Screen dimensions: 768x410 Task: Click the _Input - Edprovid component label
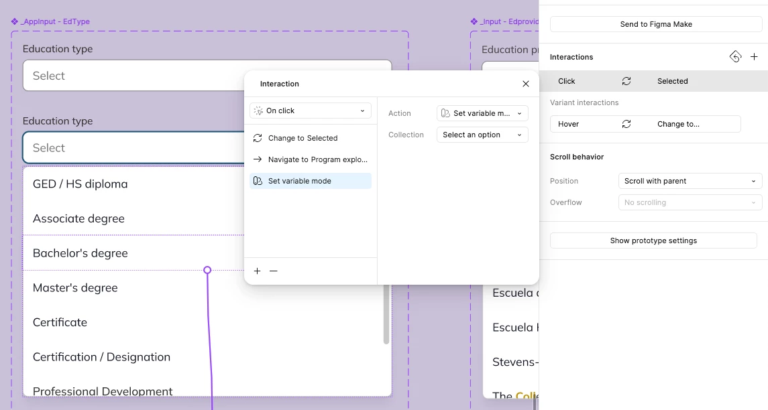[x=509, y=21]
